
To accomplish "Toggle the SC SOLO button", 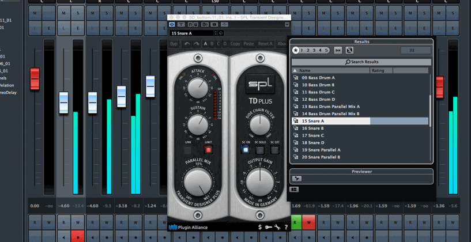I will pos(260,150).
